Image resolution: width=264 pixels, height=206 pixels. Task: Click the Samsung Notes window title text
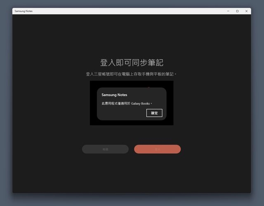(24, 11)
